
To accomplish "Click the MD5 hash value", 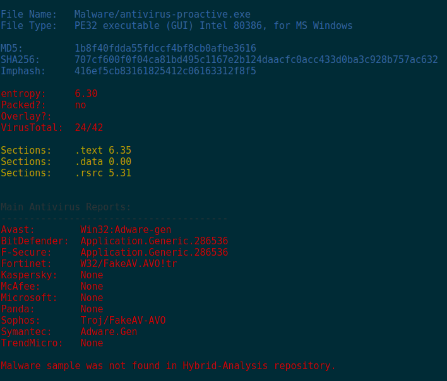I will pos(165,48).
